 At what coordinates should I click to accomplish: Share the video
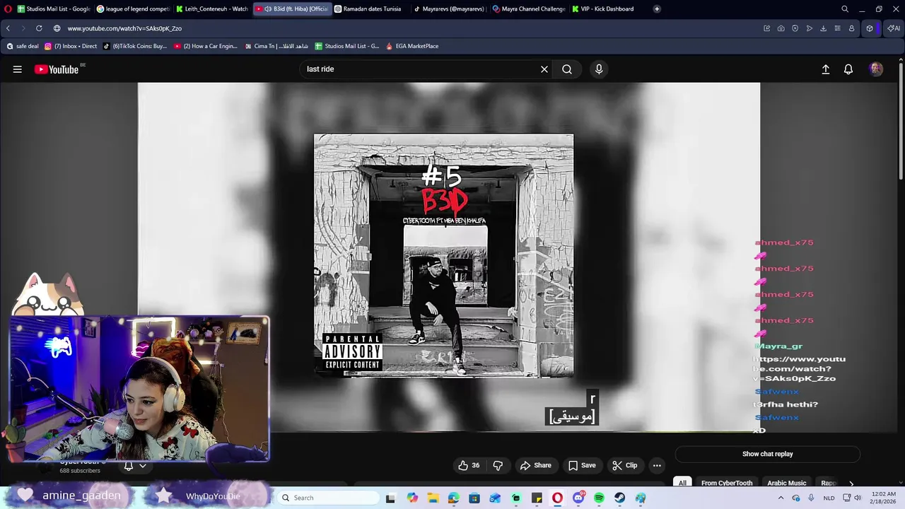535,465
